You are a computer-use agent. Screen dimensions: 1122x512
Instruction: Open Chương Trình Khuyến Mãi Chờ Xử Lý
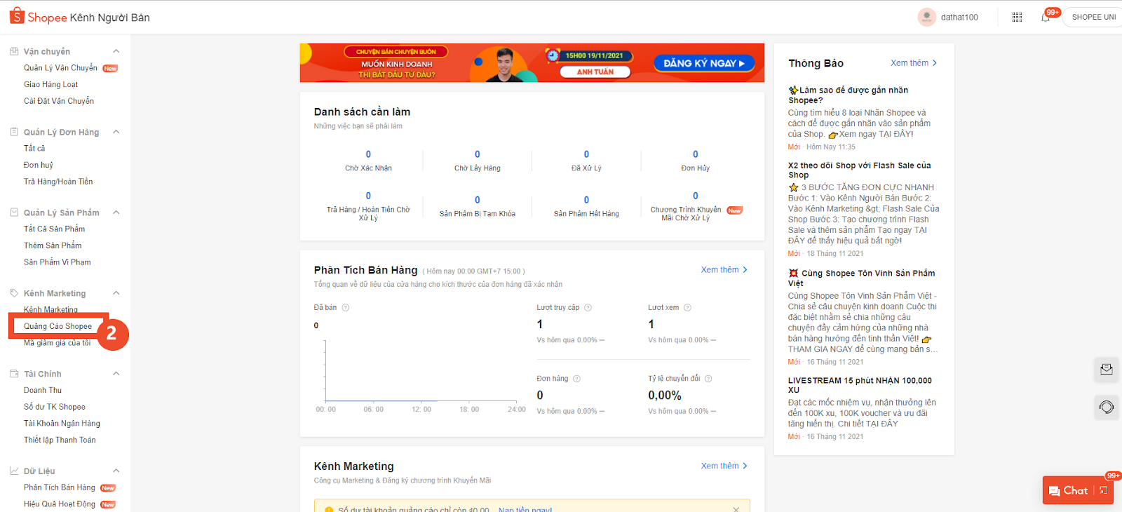(696, 207)
